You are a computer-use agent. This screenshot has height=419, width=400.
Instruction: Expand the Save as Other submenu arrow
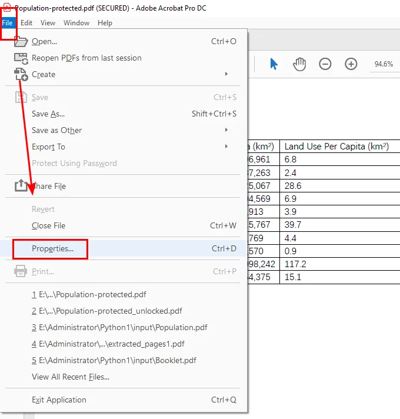[x=226, y=130]
